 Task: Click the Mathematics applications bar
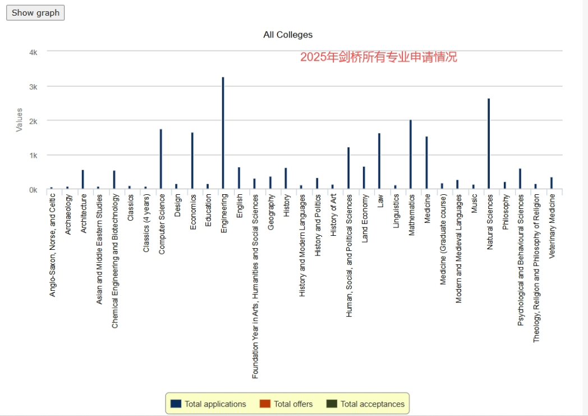(x=411, y=154)
